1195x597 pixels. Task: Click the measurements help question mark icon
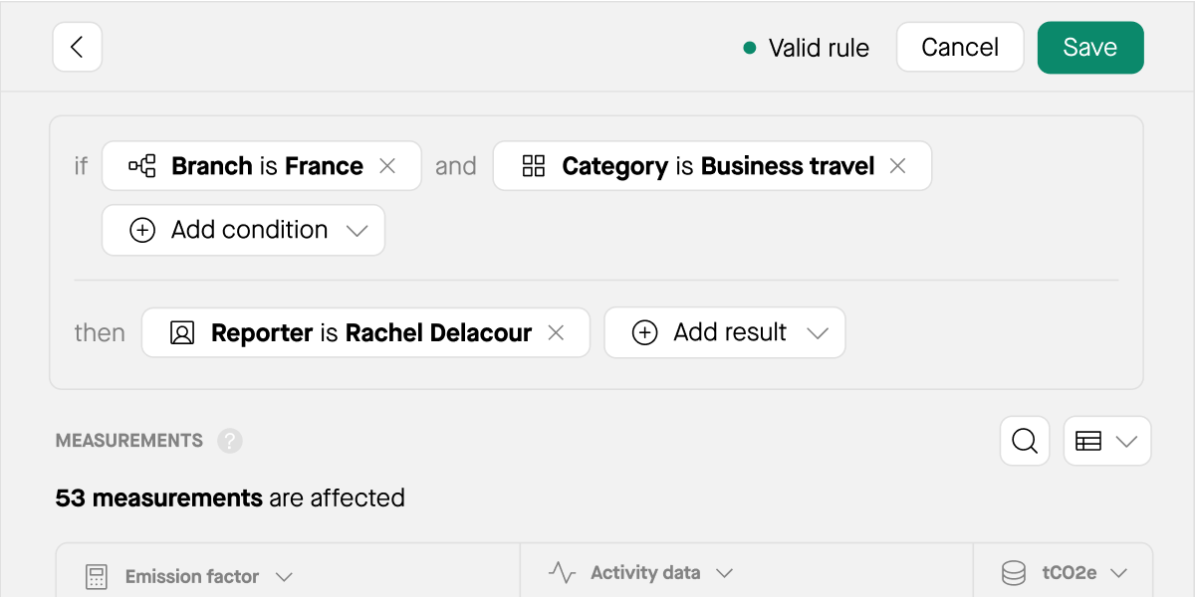click(x=230, y=441)
